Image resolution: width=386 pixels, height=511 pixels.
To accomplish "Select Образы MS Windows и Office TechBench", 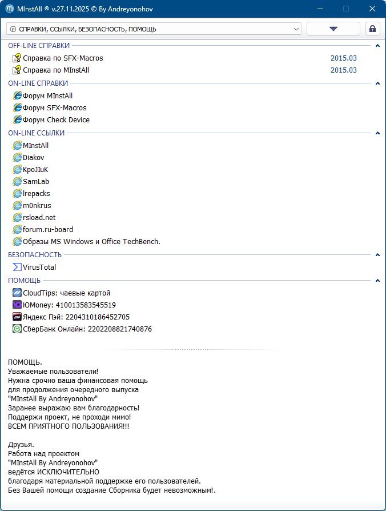I will click(x=91, y=241).
